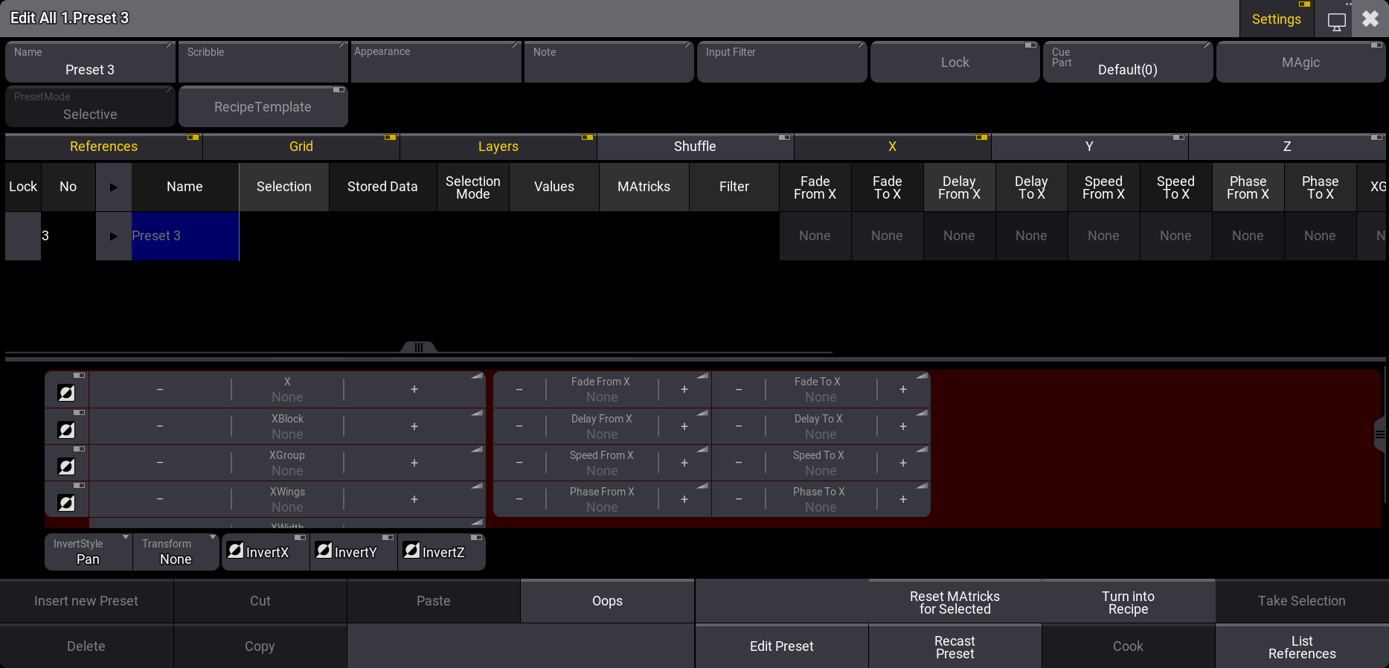
Task: Expand the Preset 3 row arrow
Action: [x=114, y=236]
